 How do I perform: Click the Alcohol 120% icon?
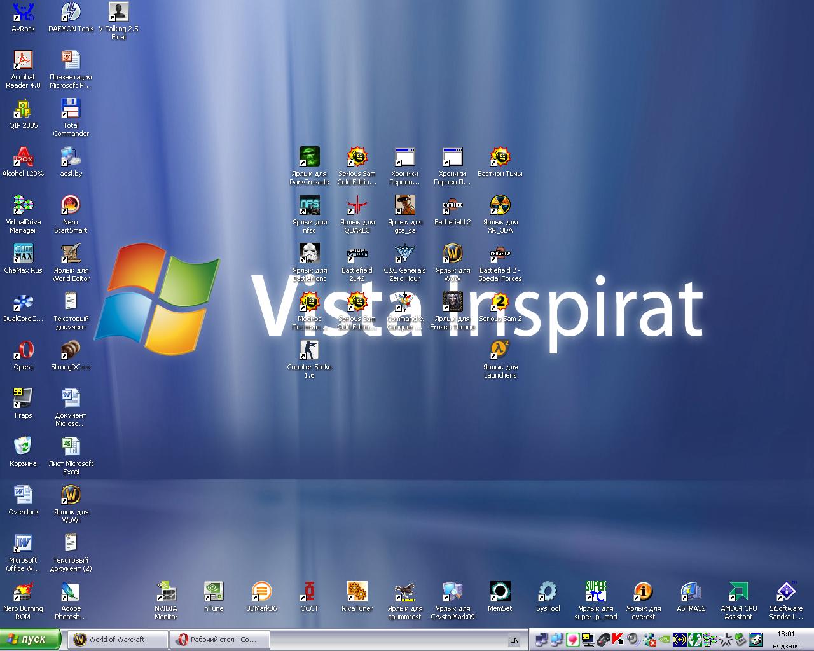tap(23, 156)
